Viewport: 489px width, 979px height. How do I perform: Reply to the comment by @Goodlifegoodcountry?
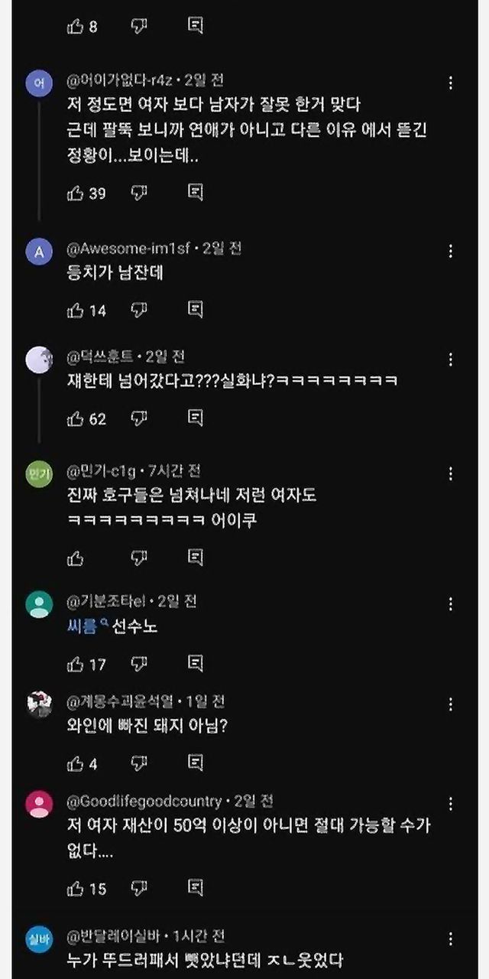point(196,889)
